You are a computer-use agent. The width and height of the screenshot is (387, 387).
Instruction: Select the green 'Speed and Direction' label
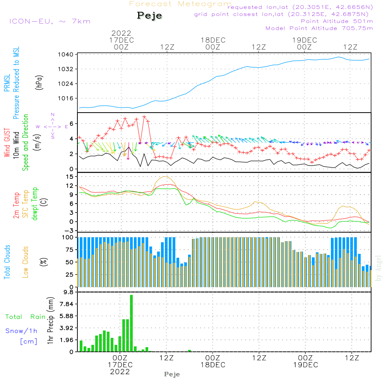[26, 142]
